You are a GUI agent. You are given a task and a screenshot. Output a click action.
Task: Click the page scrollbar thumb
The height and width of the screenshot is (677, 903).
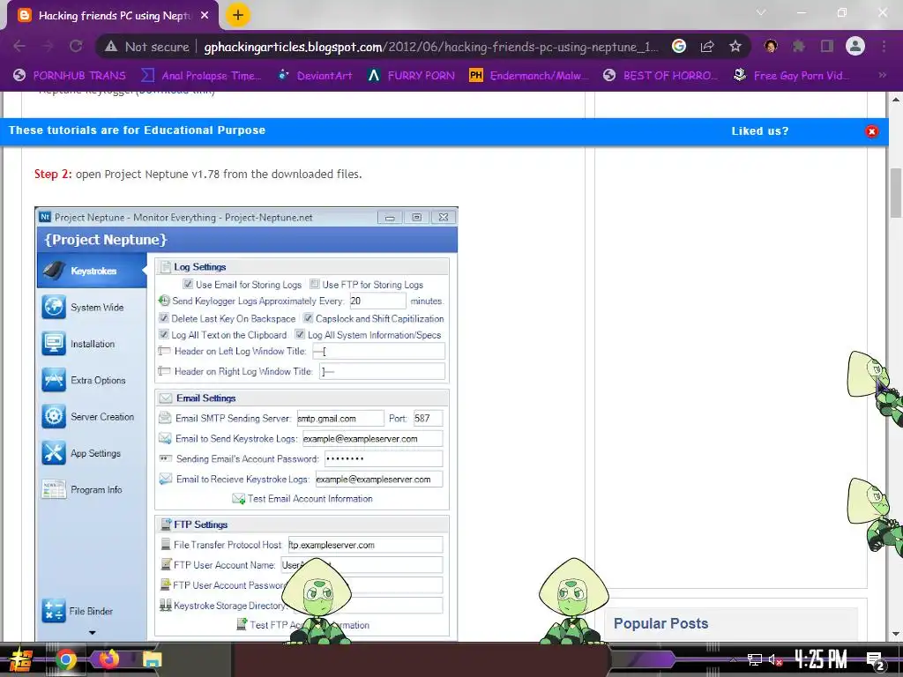(x=896, y=193)
